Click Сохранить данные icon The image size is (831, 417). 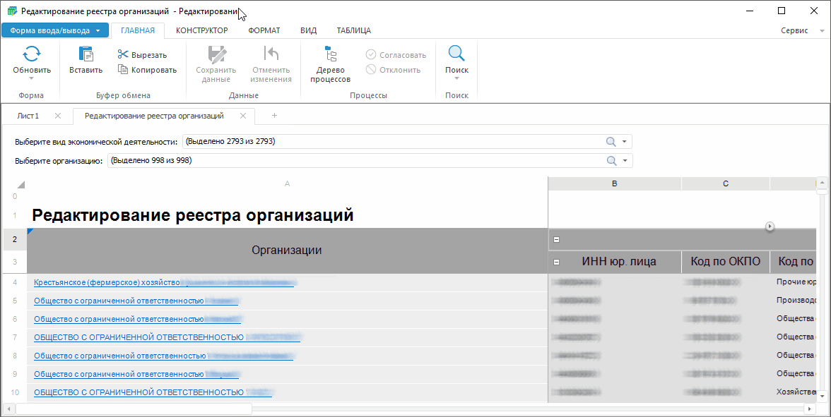pos(216,54)
